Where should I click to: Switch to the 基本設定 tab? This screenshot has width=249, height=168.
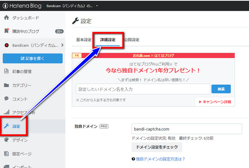pyautogui.click(x=84, y=39)
